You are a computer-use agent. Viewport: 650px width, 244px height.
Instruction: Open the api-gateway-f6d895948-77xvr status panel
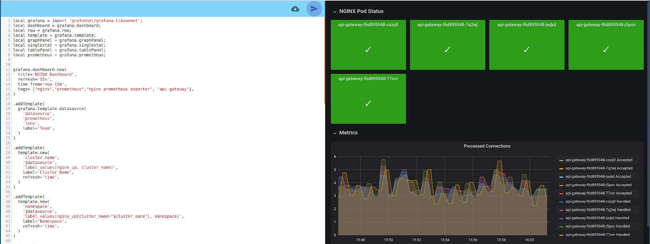point(368,99)
